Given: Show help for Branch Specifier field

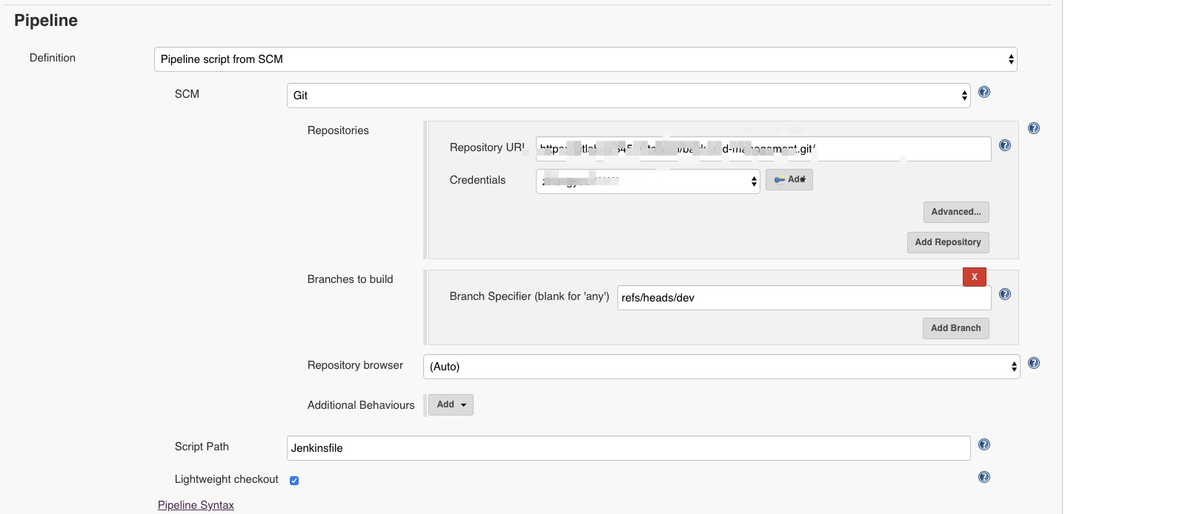Looking at the screenshot, I should click(x=1005, y=295).
